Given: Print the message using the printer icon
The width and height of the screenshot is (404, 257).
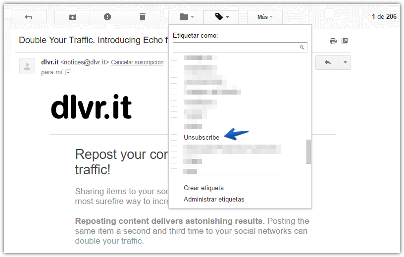Looking at the screenshot, I should (333, 41).
